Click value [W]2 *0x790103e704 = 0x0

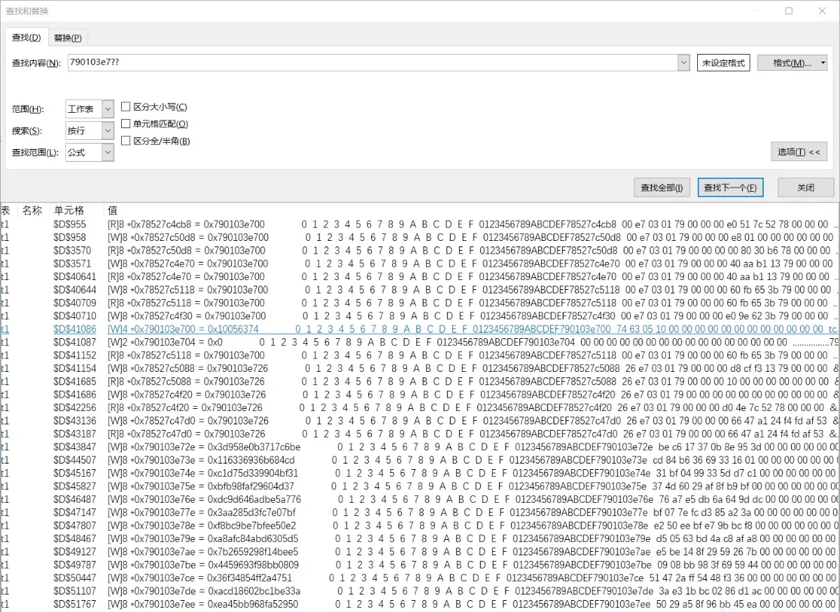165,342
